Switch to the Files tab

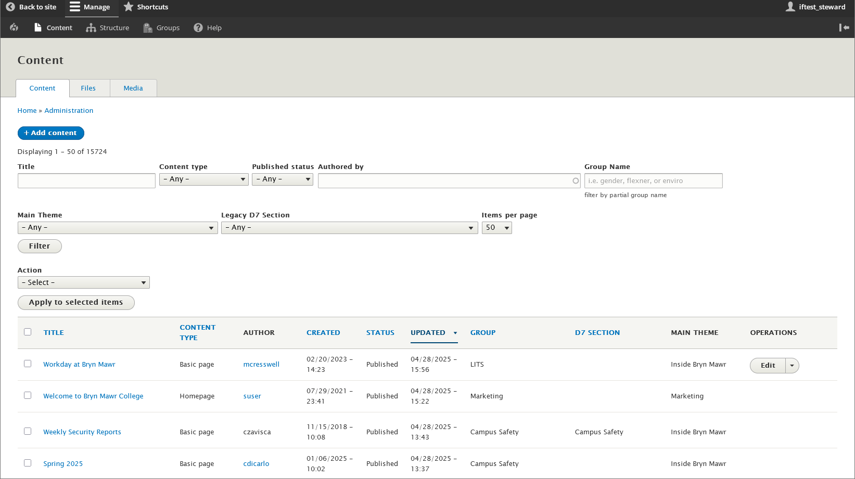(x=88, y=88)
